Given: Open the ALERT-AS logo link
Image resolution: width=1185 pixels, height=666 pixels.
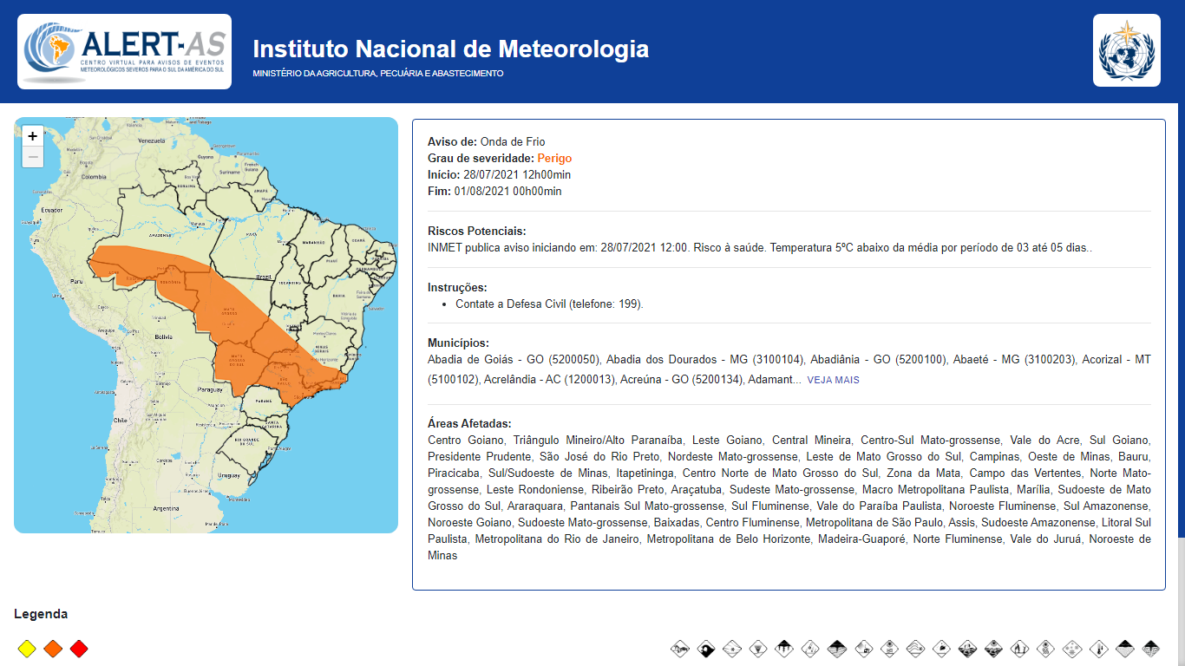Looking at the screenshot, I should (124, 51).
